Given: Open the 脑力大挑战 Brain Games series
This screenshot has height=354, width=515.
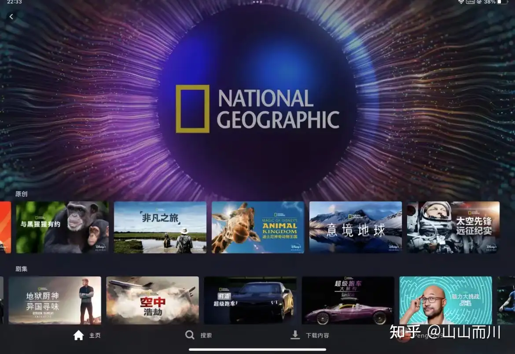Looking at the screenshot, I should [x=446, y=300].
